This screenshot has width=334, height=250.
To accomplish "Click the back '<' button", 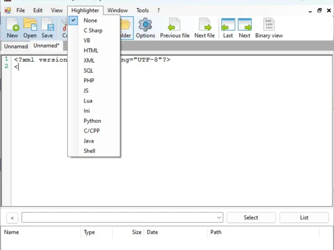I will pyautogui.click(x=12, y=217).
